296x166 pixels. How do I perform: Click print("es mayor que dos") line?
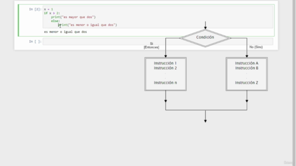[x=73, y=17]
